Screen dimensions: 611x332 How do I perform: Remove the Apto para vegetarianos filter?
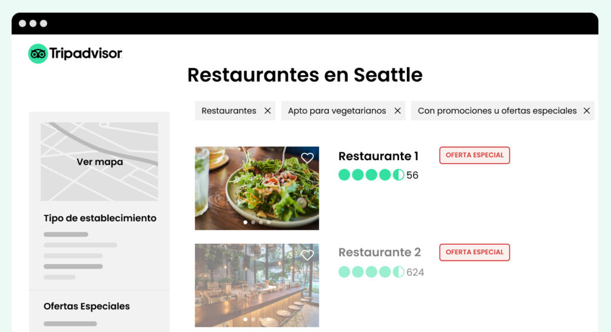pyautogui.click(x=397, y=111)
